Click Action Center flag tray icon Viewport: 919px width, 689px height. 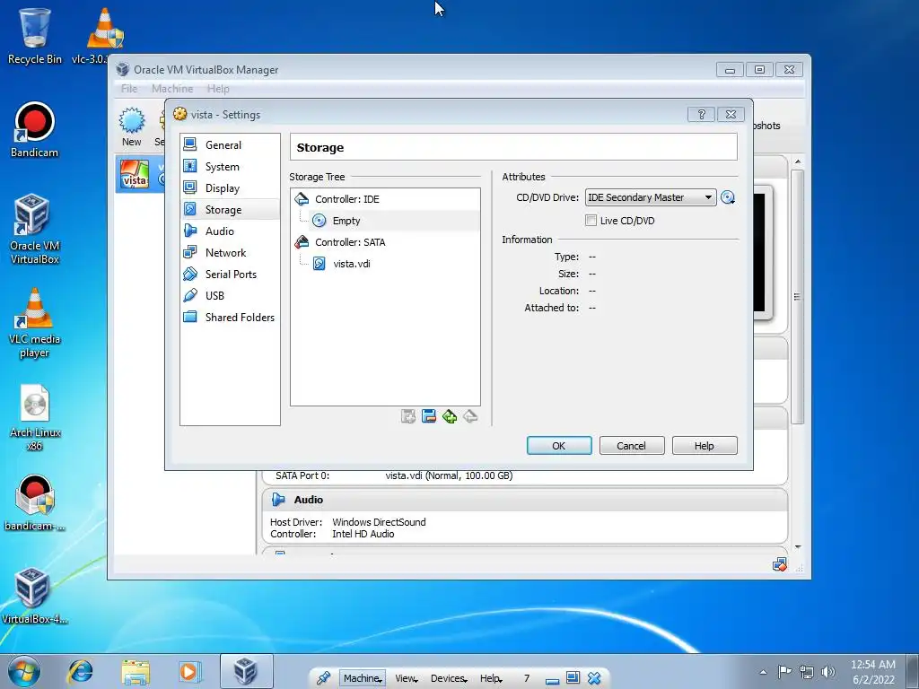click(x=784, y=672)
